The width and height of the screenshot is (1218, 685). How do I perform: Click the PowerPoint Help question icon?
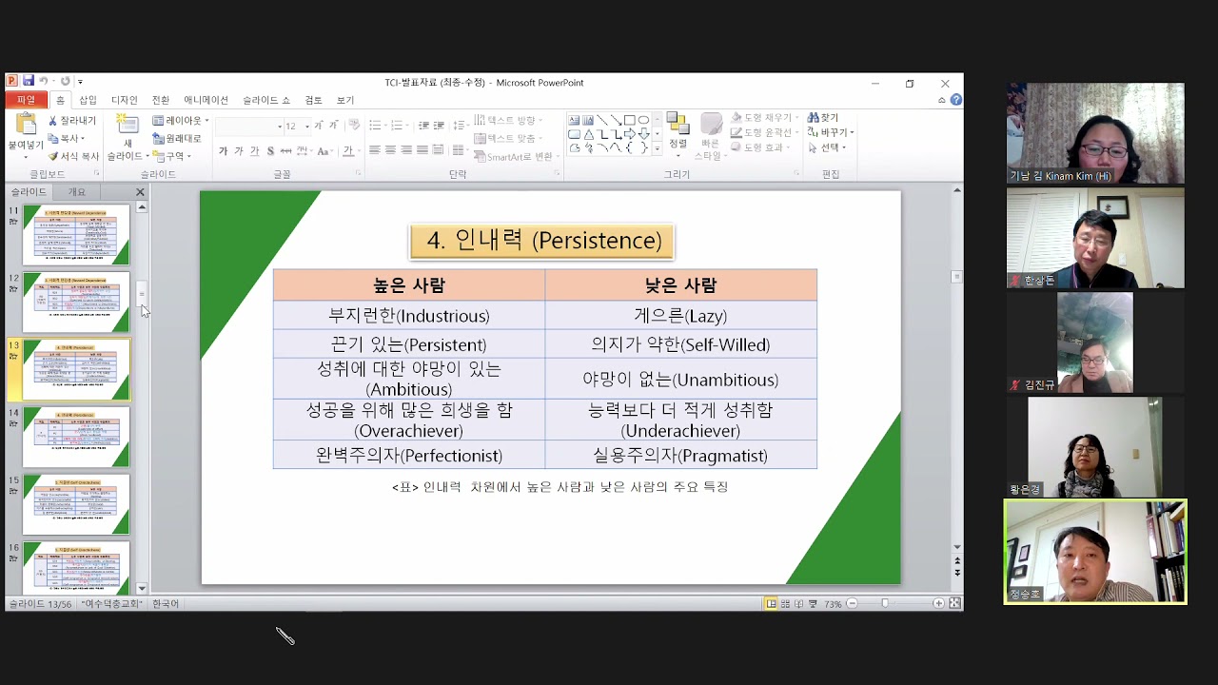(x=955, y=100)
